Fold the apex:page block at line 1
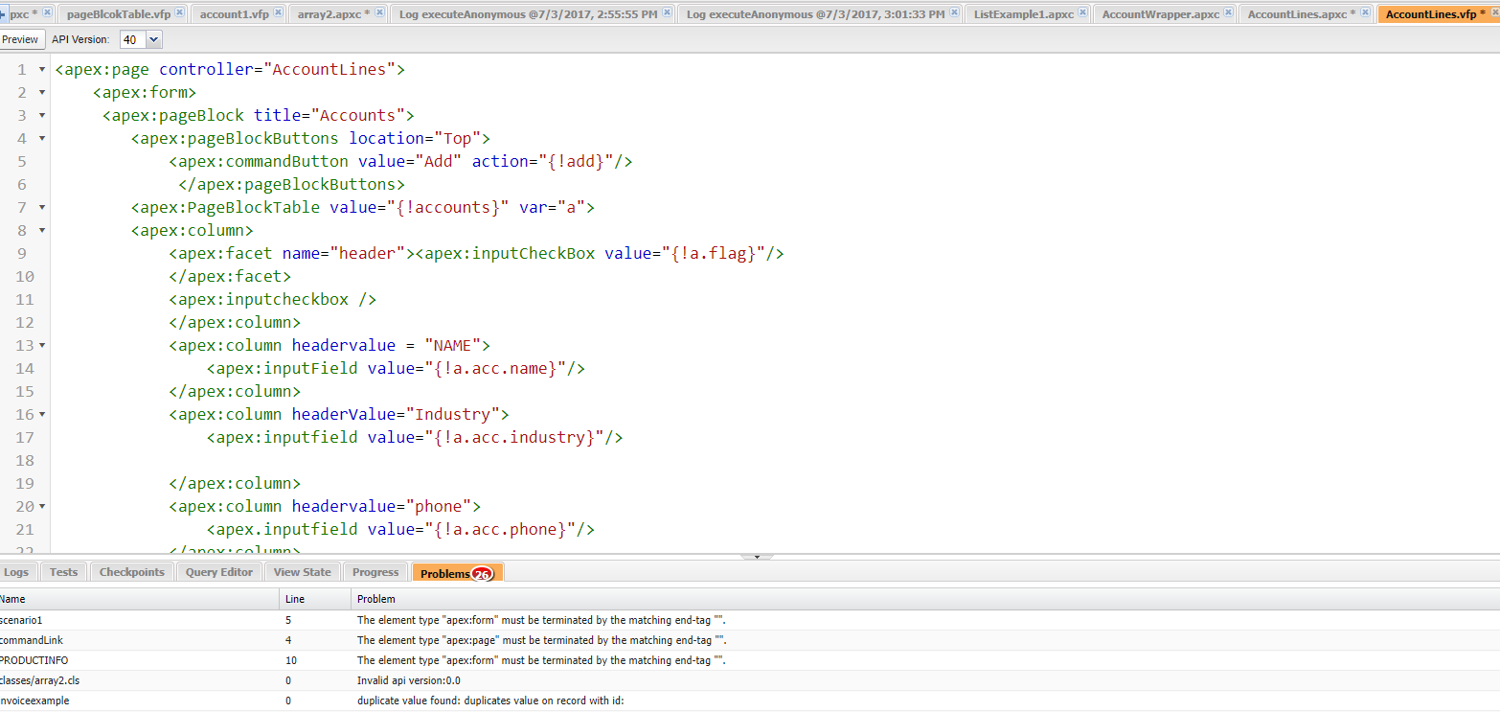1500x712 pixels. tap(42, 70)
